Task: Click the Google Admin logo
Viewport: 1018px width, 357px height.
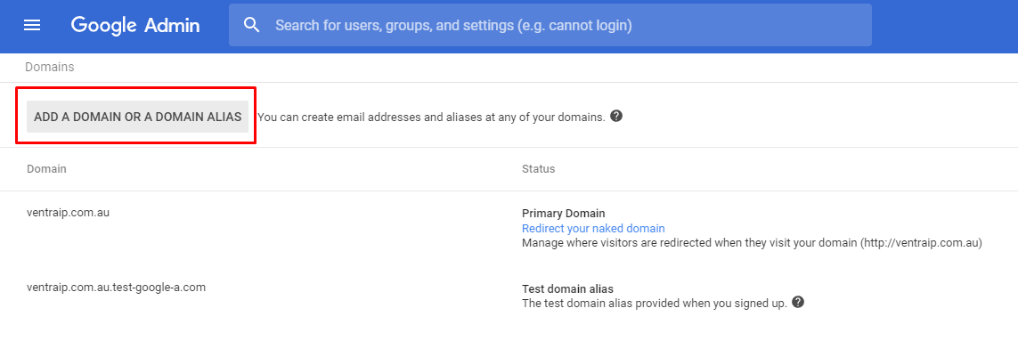Action: [x=135, y=25]
